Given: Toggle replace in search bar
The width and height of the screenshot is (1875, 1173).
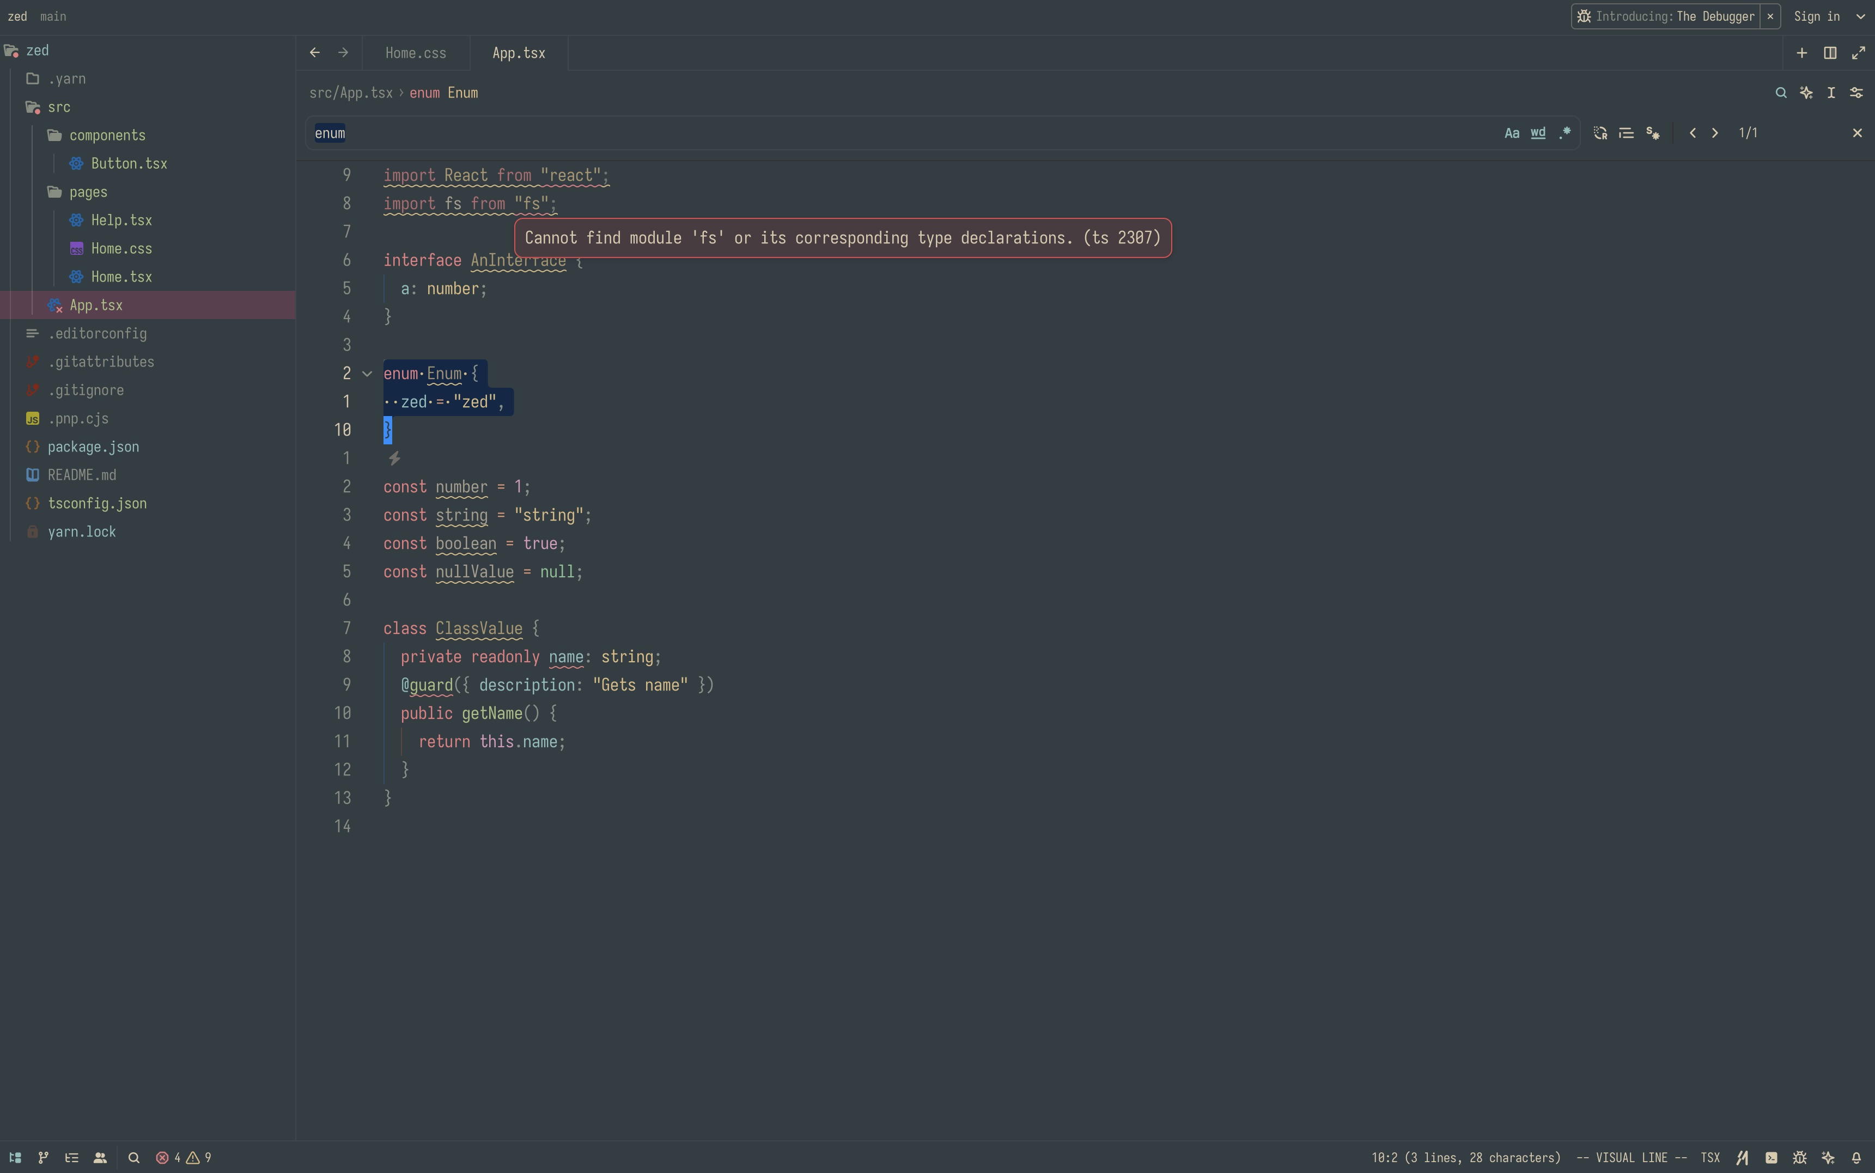Looking at the screenshot, I should click(x=1600, y=133).
